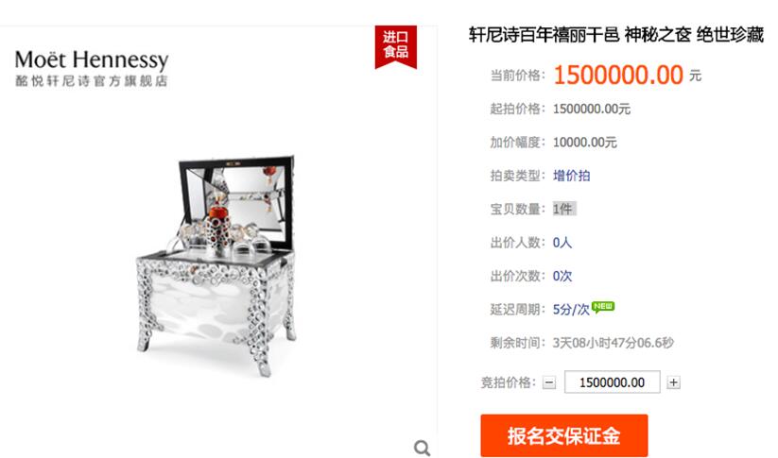Click the magnifier zoom icon below product image
Image resolution: width=778 pixels, height=458 pixels.
tap(422, 448)
